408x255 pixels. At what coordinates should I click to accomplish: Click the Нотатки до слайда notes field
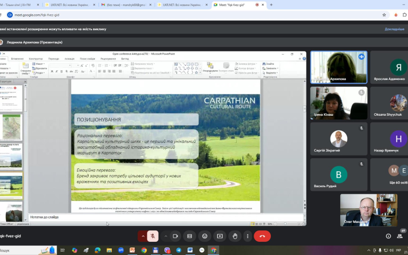[167, 217]
